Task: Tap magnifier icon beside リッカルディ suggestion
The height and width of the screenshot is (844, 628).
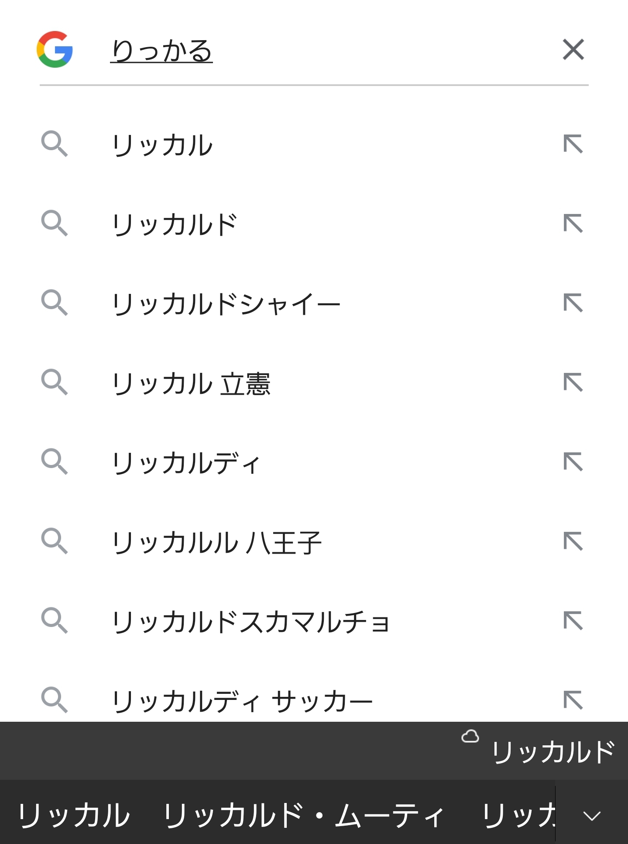Action: click(x=55, y=462)
